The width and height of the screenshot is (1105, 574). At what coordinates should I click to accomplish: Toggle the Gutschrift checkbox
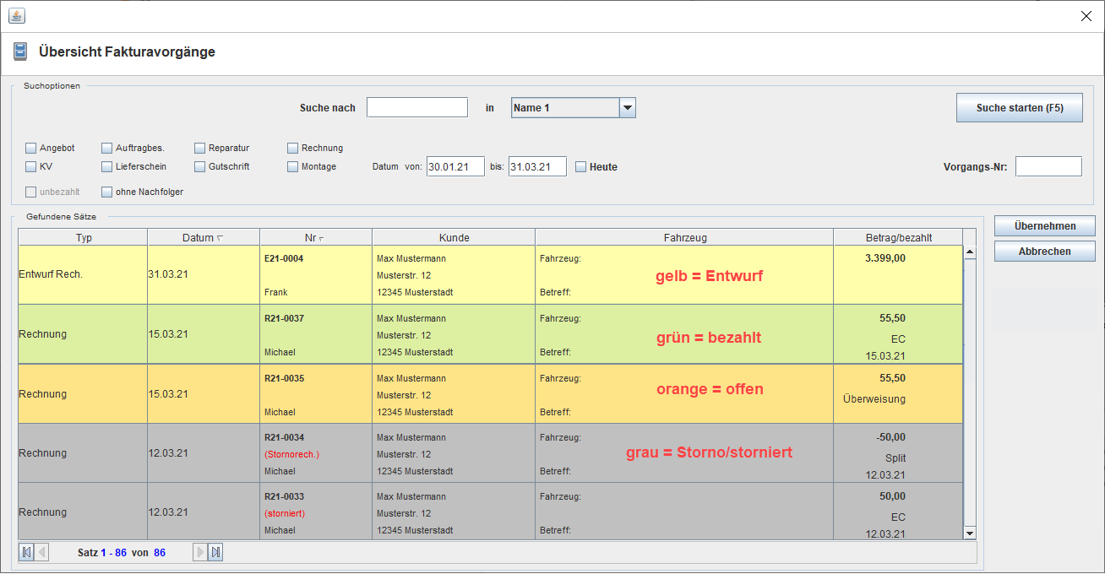[x=200, y=166]
